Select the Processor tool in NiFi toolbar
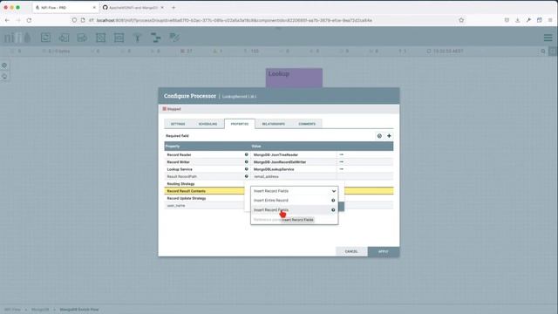 [x=45, y=38]
